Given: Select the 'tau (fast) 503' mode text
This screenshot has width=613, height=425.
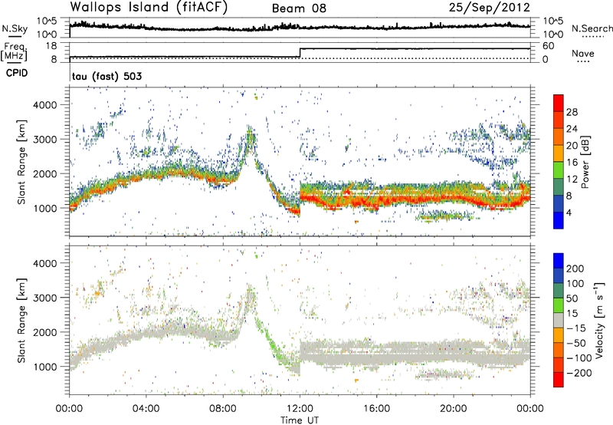Looking at the screenshot, I should 107,76.
